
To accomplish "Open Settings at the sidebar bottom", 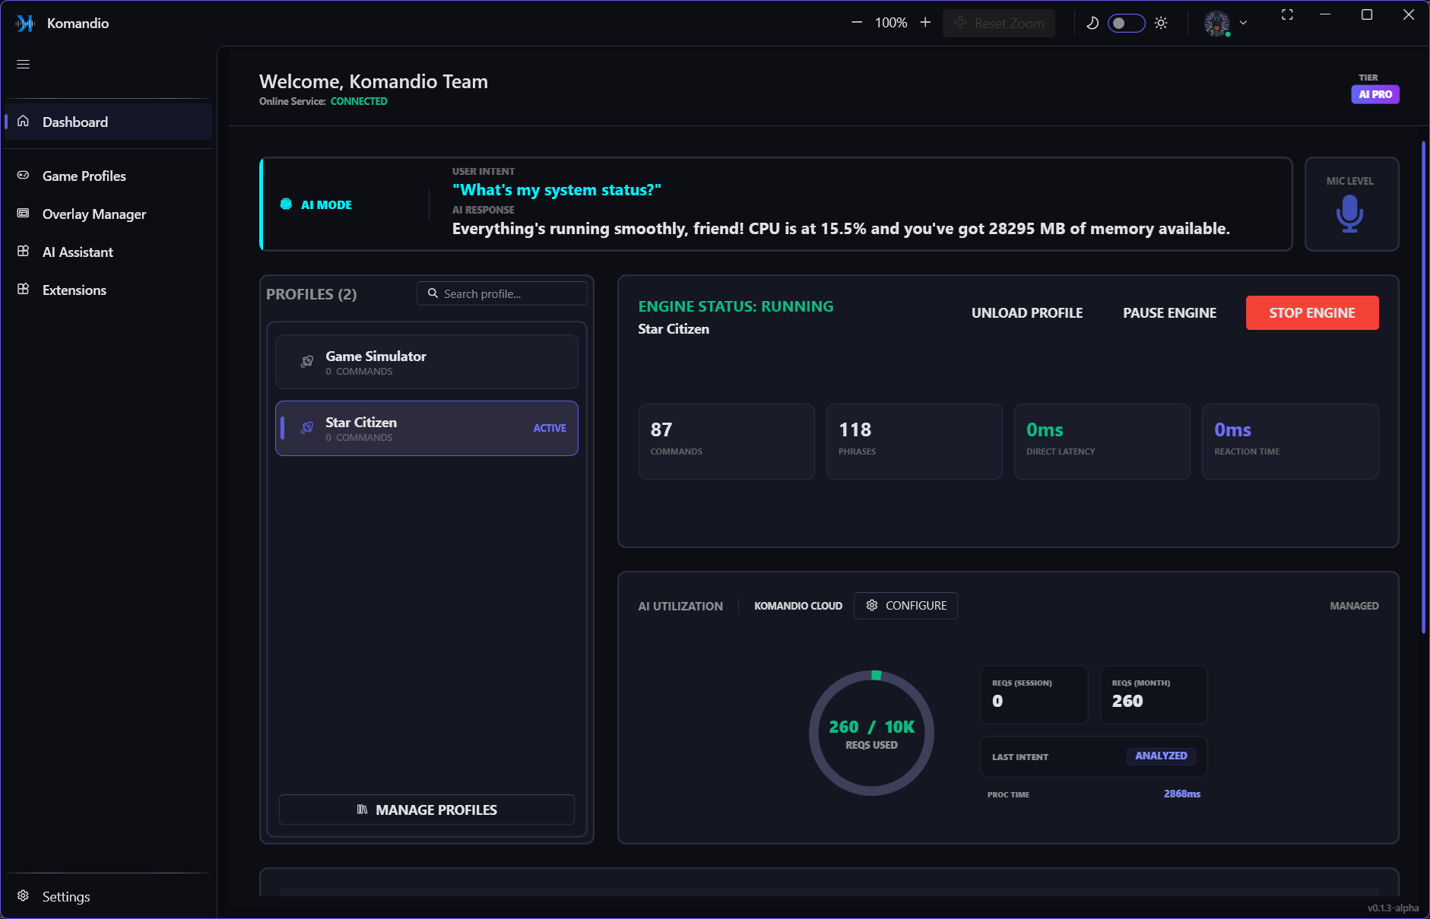I will pyautogui.click(x=65, y=897).
